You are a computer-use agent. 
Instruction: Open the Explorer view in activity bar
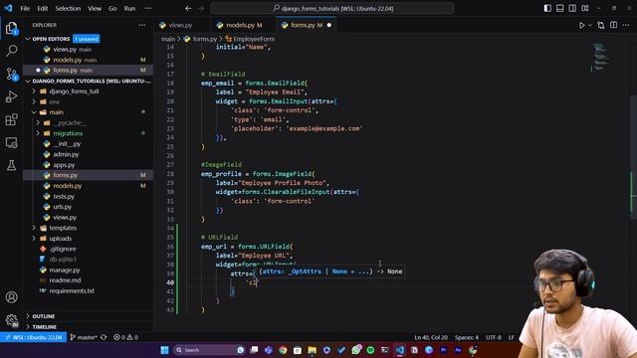coord(11,29)
